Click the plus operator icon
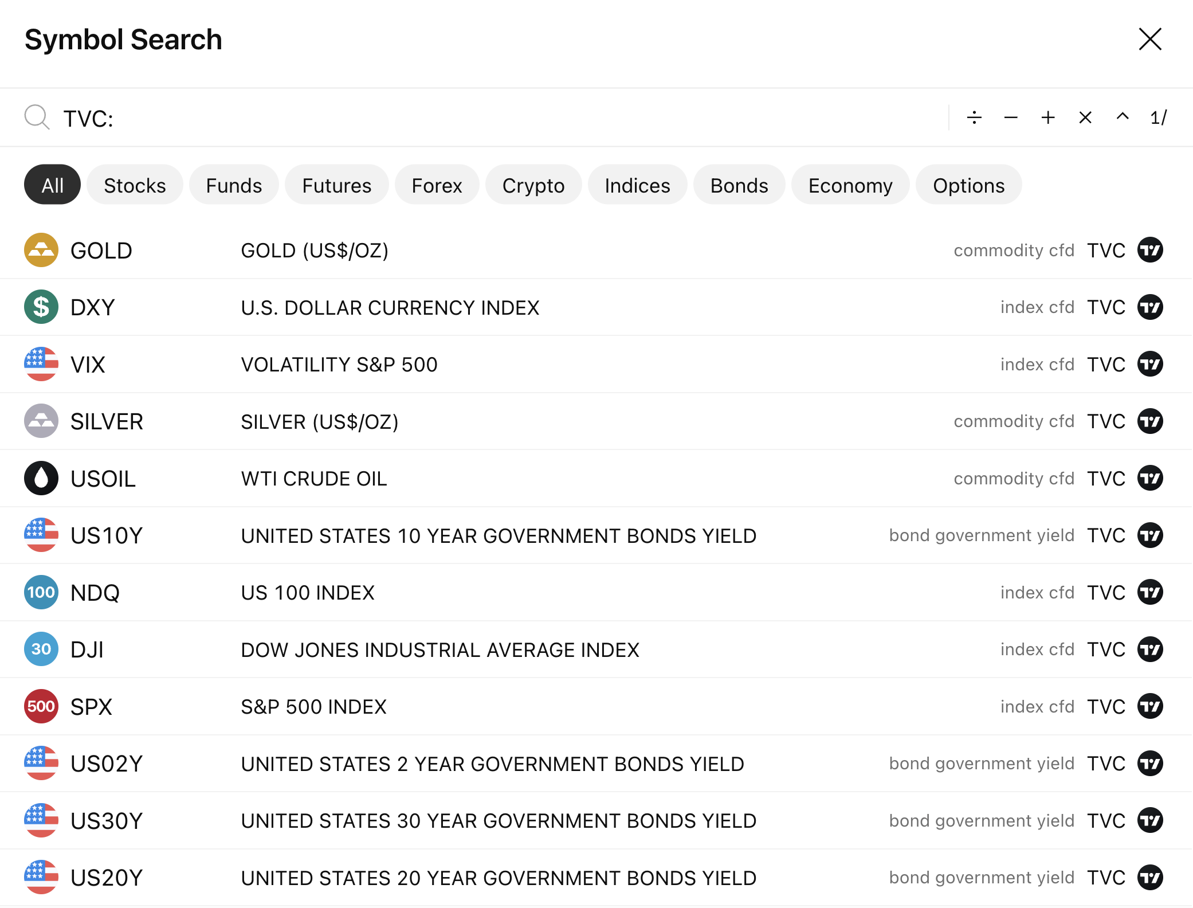This screenshot has height=908, width=1193. [1048, 118]
